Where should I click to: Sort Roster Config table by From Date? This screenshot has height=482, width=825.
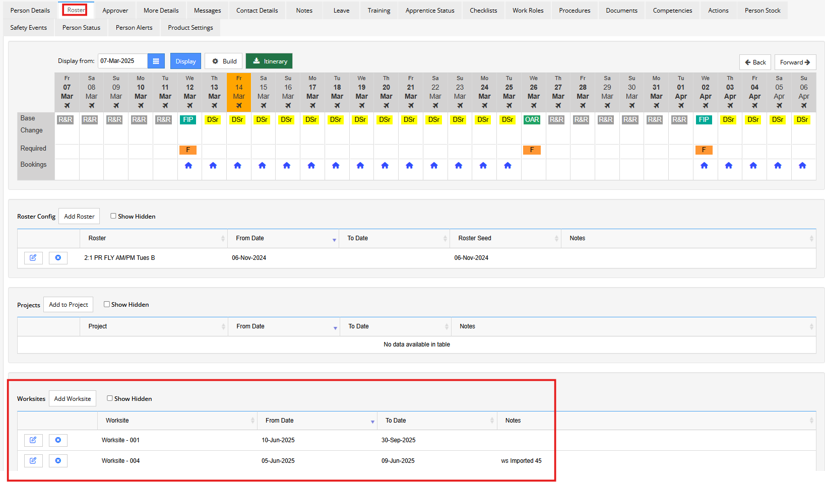pos(283,238)
